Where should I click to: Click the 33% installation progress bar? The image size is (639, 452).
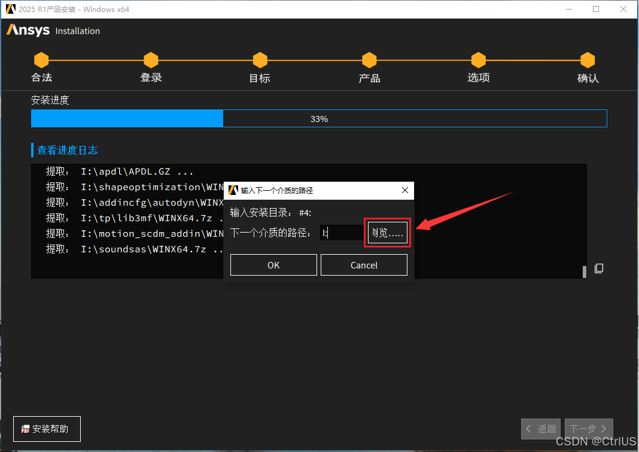[319, 118]
